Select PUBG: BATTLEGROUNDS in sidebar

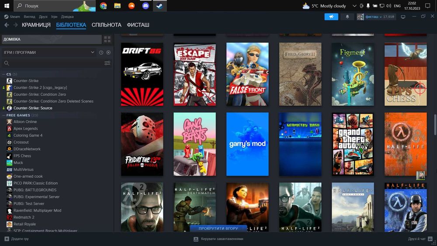[x=35, y=190]
